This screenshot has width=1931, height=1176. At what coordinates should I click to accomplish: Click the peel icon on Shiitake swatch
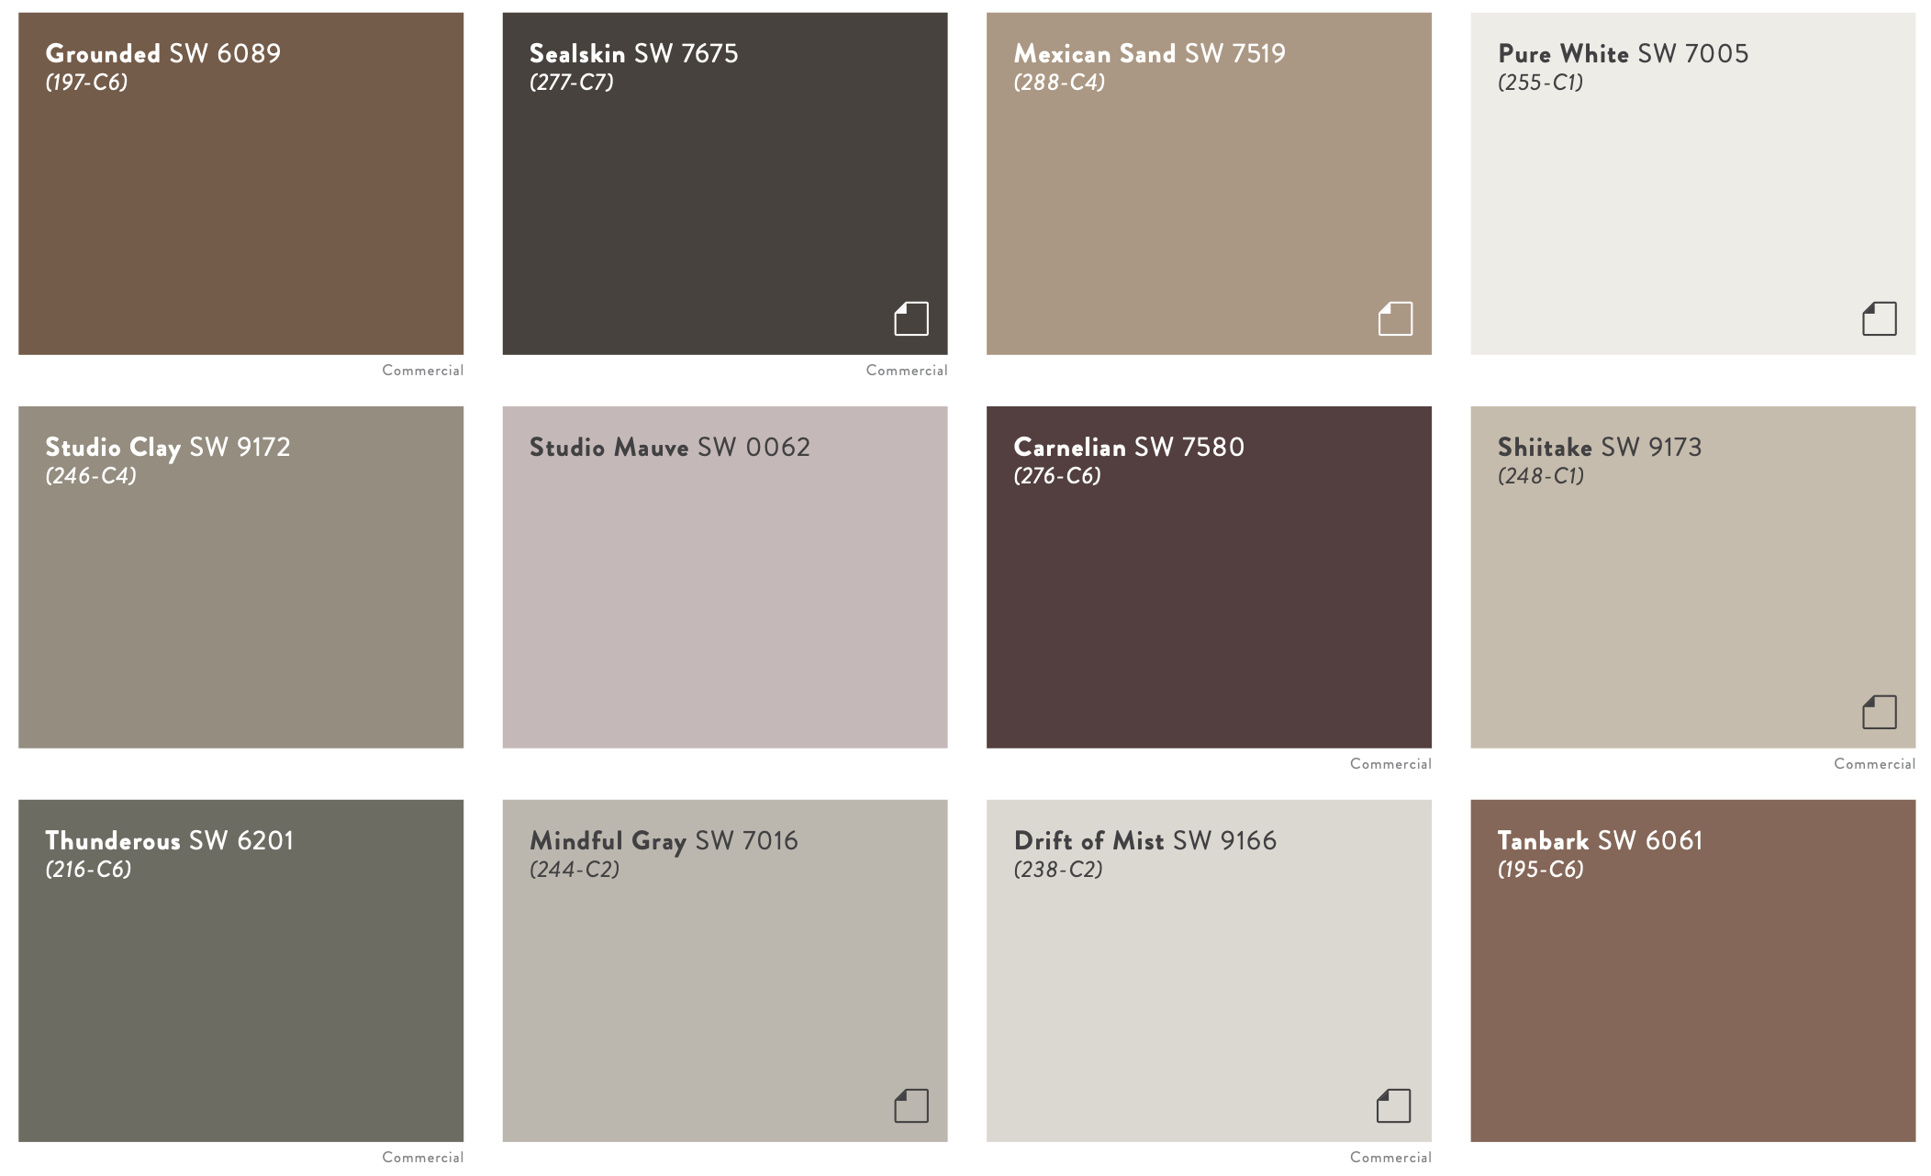(x=1878, y=711)
